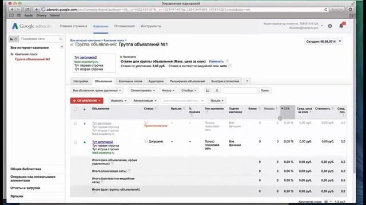Click the chart graph icon in toolbar
The height and width of the screenshot is (205, 366).
208,91
